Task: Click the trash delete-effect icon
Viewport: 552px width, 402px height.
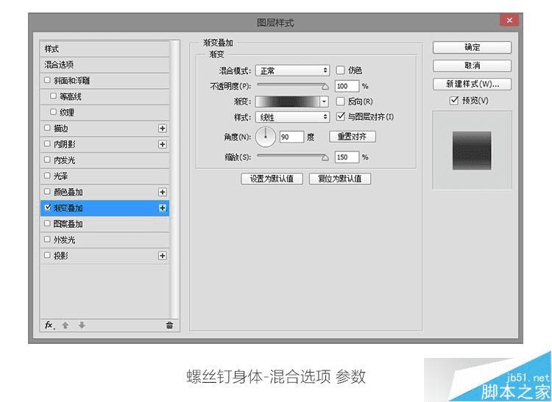Action: point(169,325)
